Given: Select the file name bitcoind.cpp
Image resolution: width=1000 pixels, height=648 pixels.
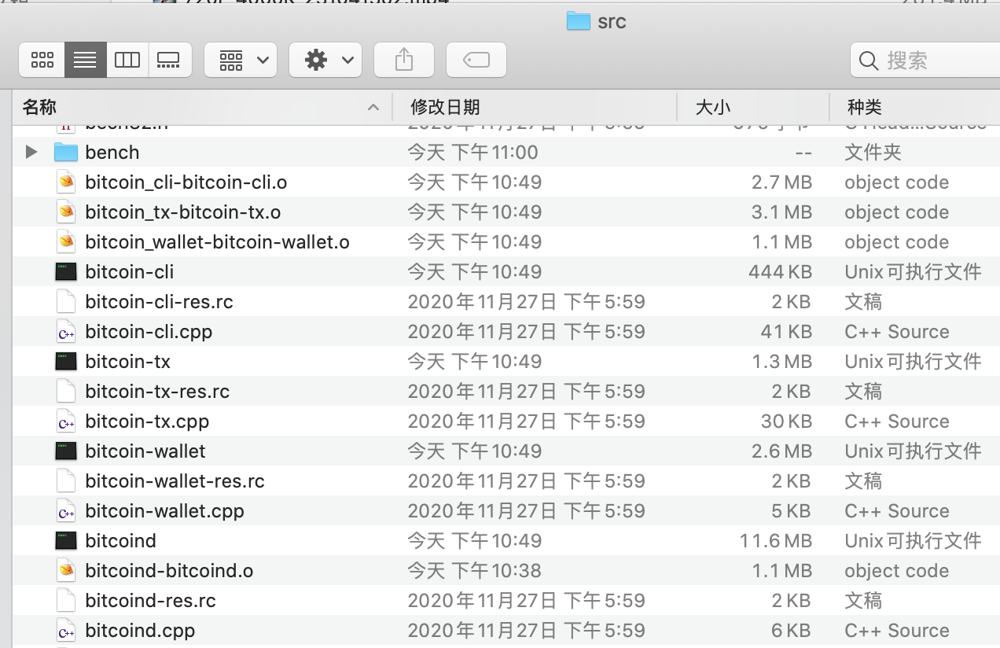Looking at the screenshot, I should pyautogui.click(x=140, y=631).
